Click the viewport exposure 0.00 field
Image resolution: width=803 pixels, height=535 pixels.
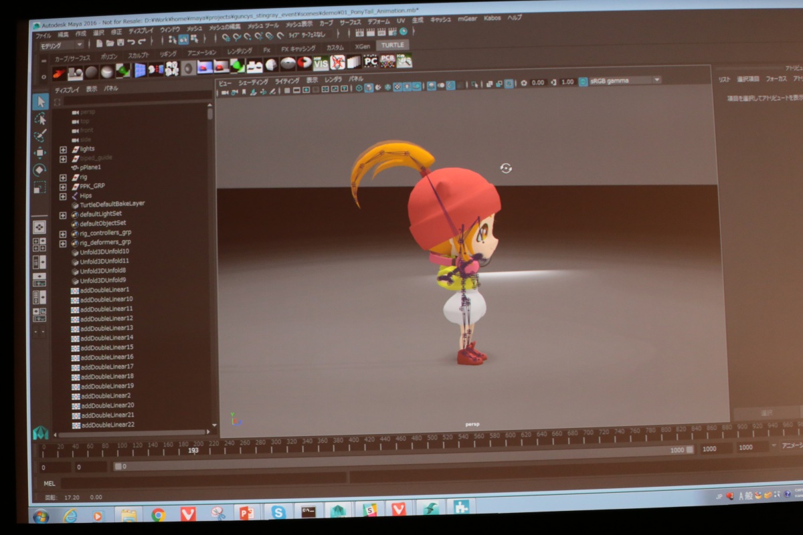[x=538, y=83]
